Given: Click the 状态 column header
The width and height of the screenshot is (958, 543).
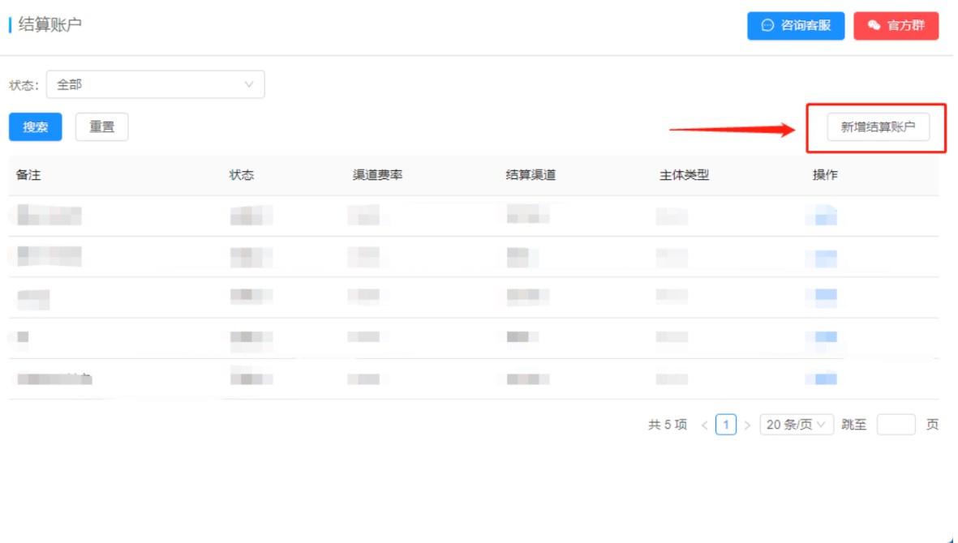Looking at the screenshot, I should 242,175.
